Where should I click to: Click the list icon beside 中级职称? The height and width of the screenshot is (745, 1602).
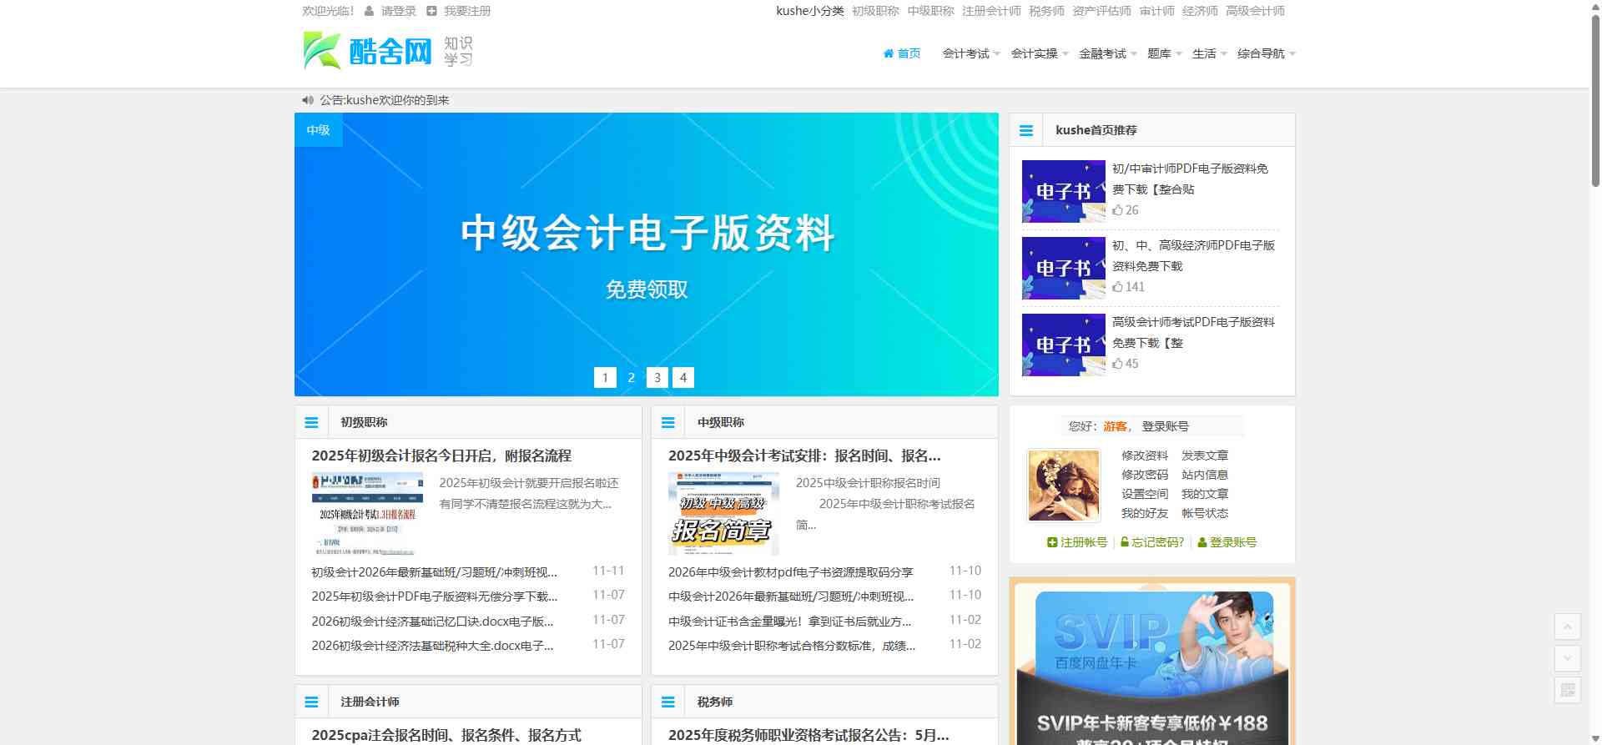pyautogui.click(x=667, y=423)
